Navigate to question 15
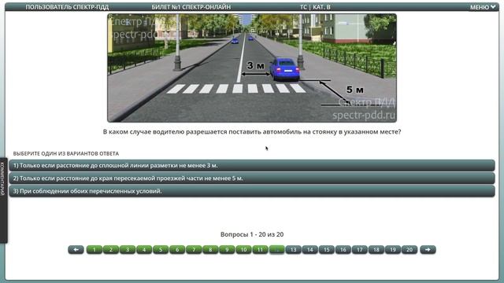This screenshot has width=504, height=283. click(x=327, y=250)
